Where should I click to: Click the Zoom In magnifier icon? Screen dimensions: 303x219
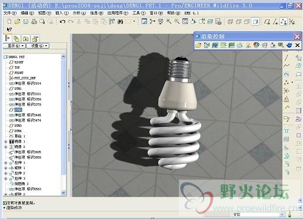(169, 22)
